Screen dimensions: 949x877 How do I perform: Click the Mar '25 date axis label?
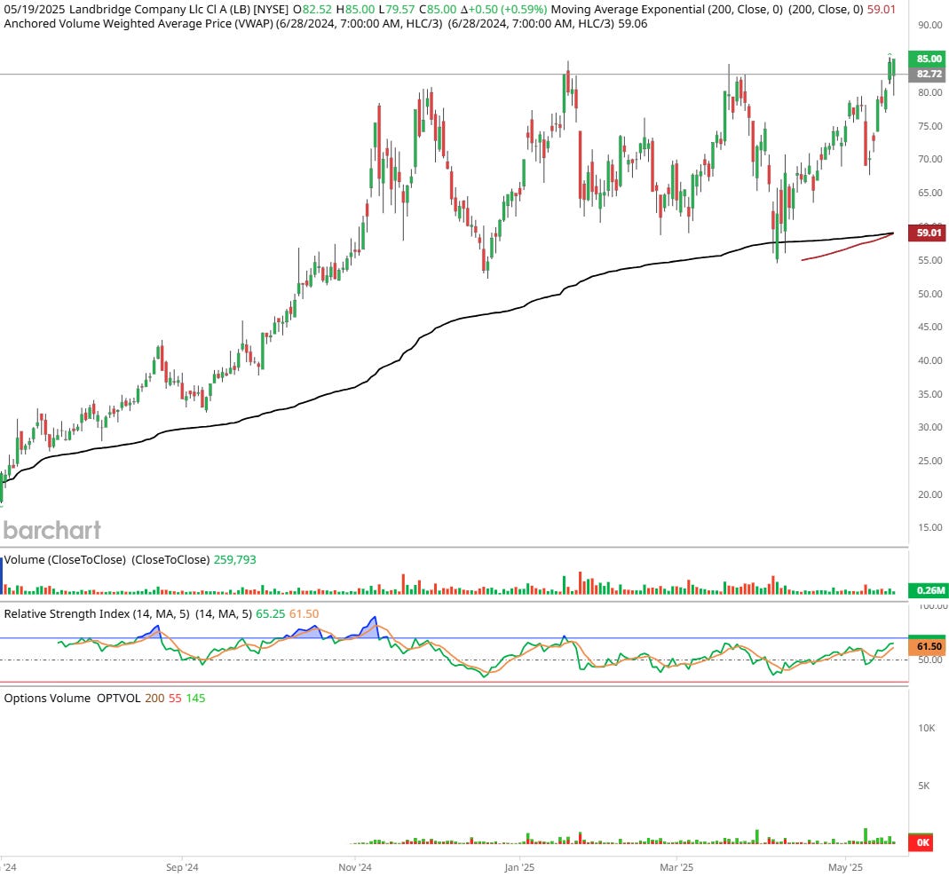676,867
